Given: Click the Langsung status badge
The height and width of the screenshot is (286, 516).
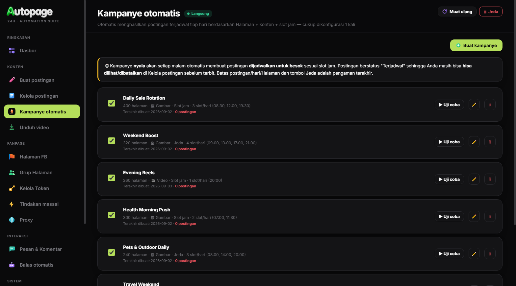Looking at the screenshot, I should point(198,13).
